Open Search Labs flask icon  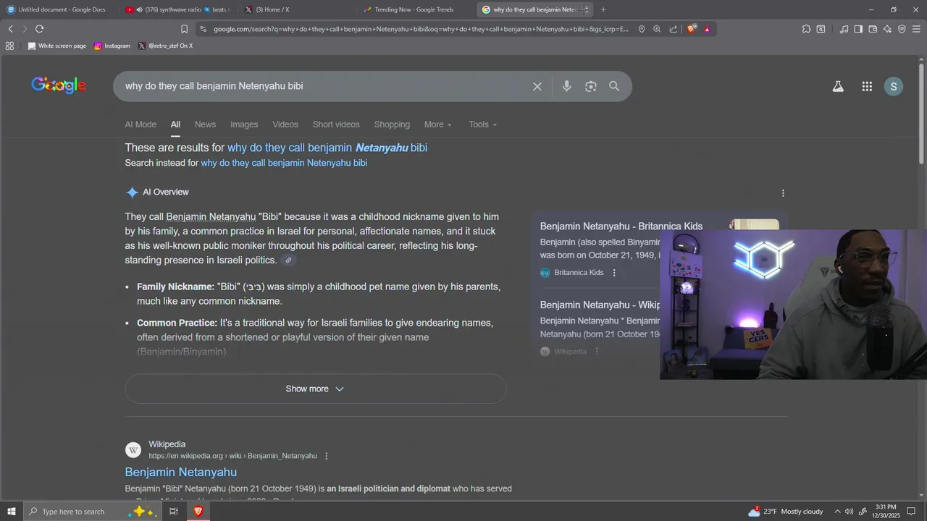(x=838, y=86)
